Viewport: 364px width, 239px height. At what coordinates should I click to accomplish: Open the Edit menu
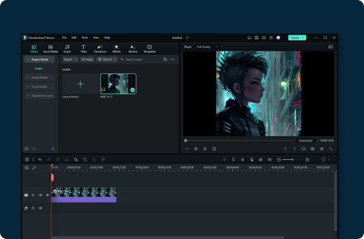74,38
